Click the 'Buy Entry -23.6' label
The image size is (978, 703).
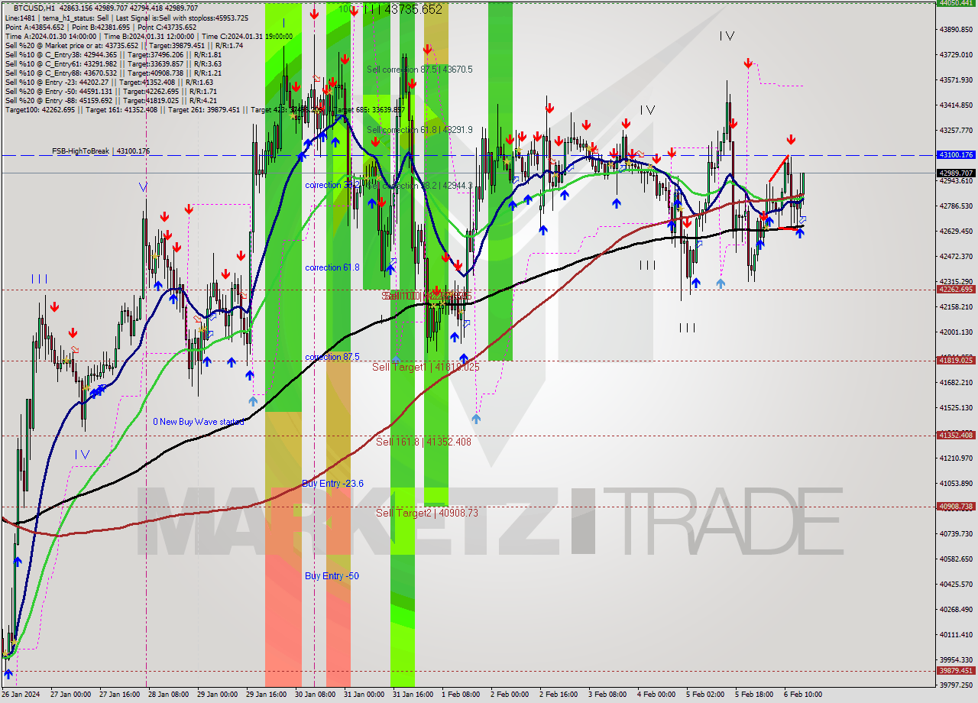click(332, 484)
